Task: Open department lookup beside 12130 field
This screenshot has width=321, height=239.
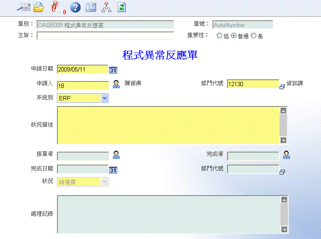Action: (x=282, y=87)
